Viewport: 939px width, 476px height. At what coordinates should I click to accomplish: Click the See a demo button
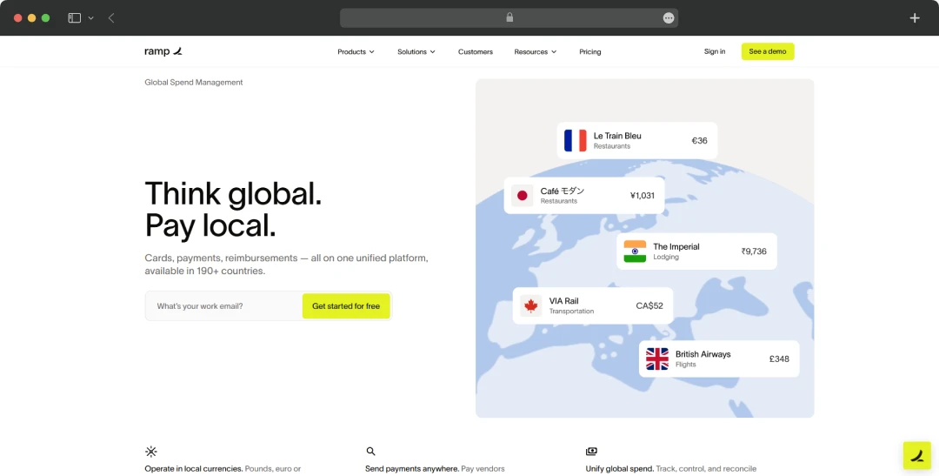point(768,51)
